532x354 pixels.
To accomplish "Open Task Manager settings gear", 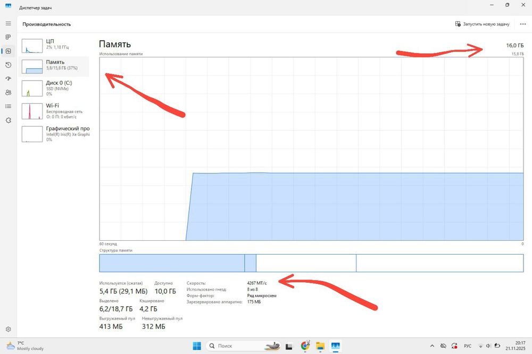I will [x=8, y=329].
